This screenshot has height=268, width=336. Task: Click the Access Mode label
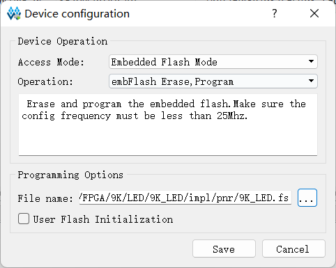51,62
